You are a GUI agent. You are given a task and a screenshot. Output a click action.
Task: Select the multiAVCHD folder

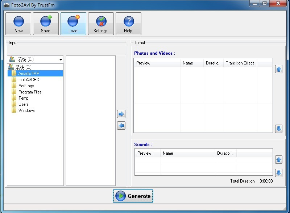point(29,80)
